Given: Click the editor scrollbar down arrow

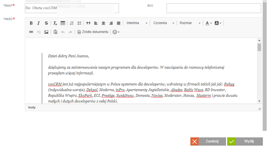Looking at the screenshot, I should pyautogui.click(x=259, y=101).
